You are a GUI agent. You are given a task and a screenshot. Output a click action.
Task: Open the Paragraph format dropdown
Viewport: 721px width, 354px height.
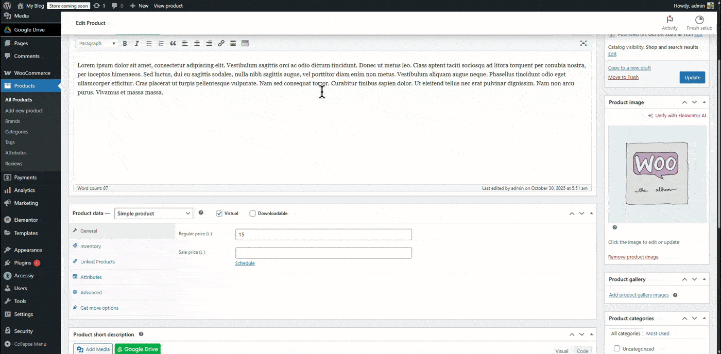[97, 44]
